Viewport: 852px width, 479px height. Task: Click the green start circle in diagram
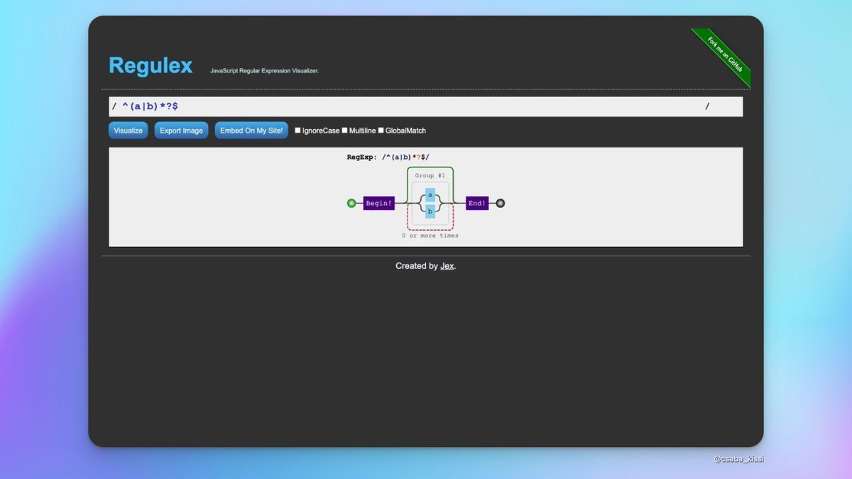(x=351, y=203)
